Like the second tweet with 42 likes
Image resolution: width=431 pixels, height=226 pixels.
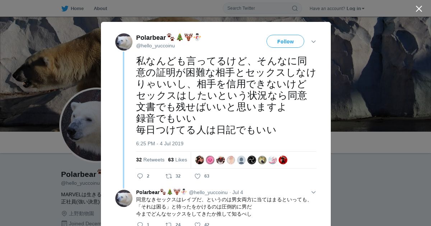197,224
